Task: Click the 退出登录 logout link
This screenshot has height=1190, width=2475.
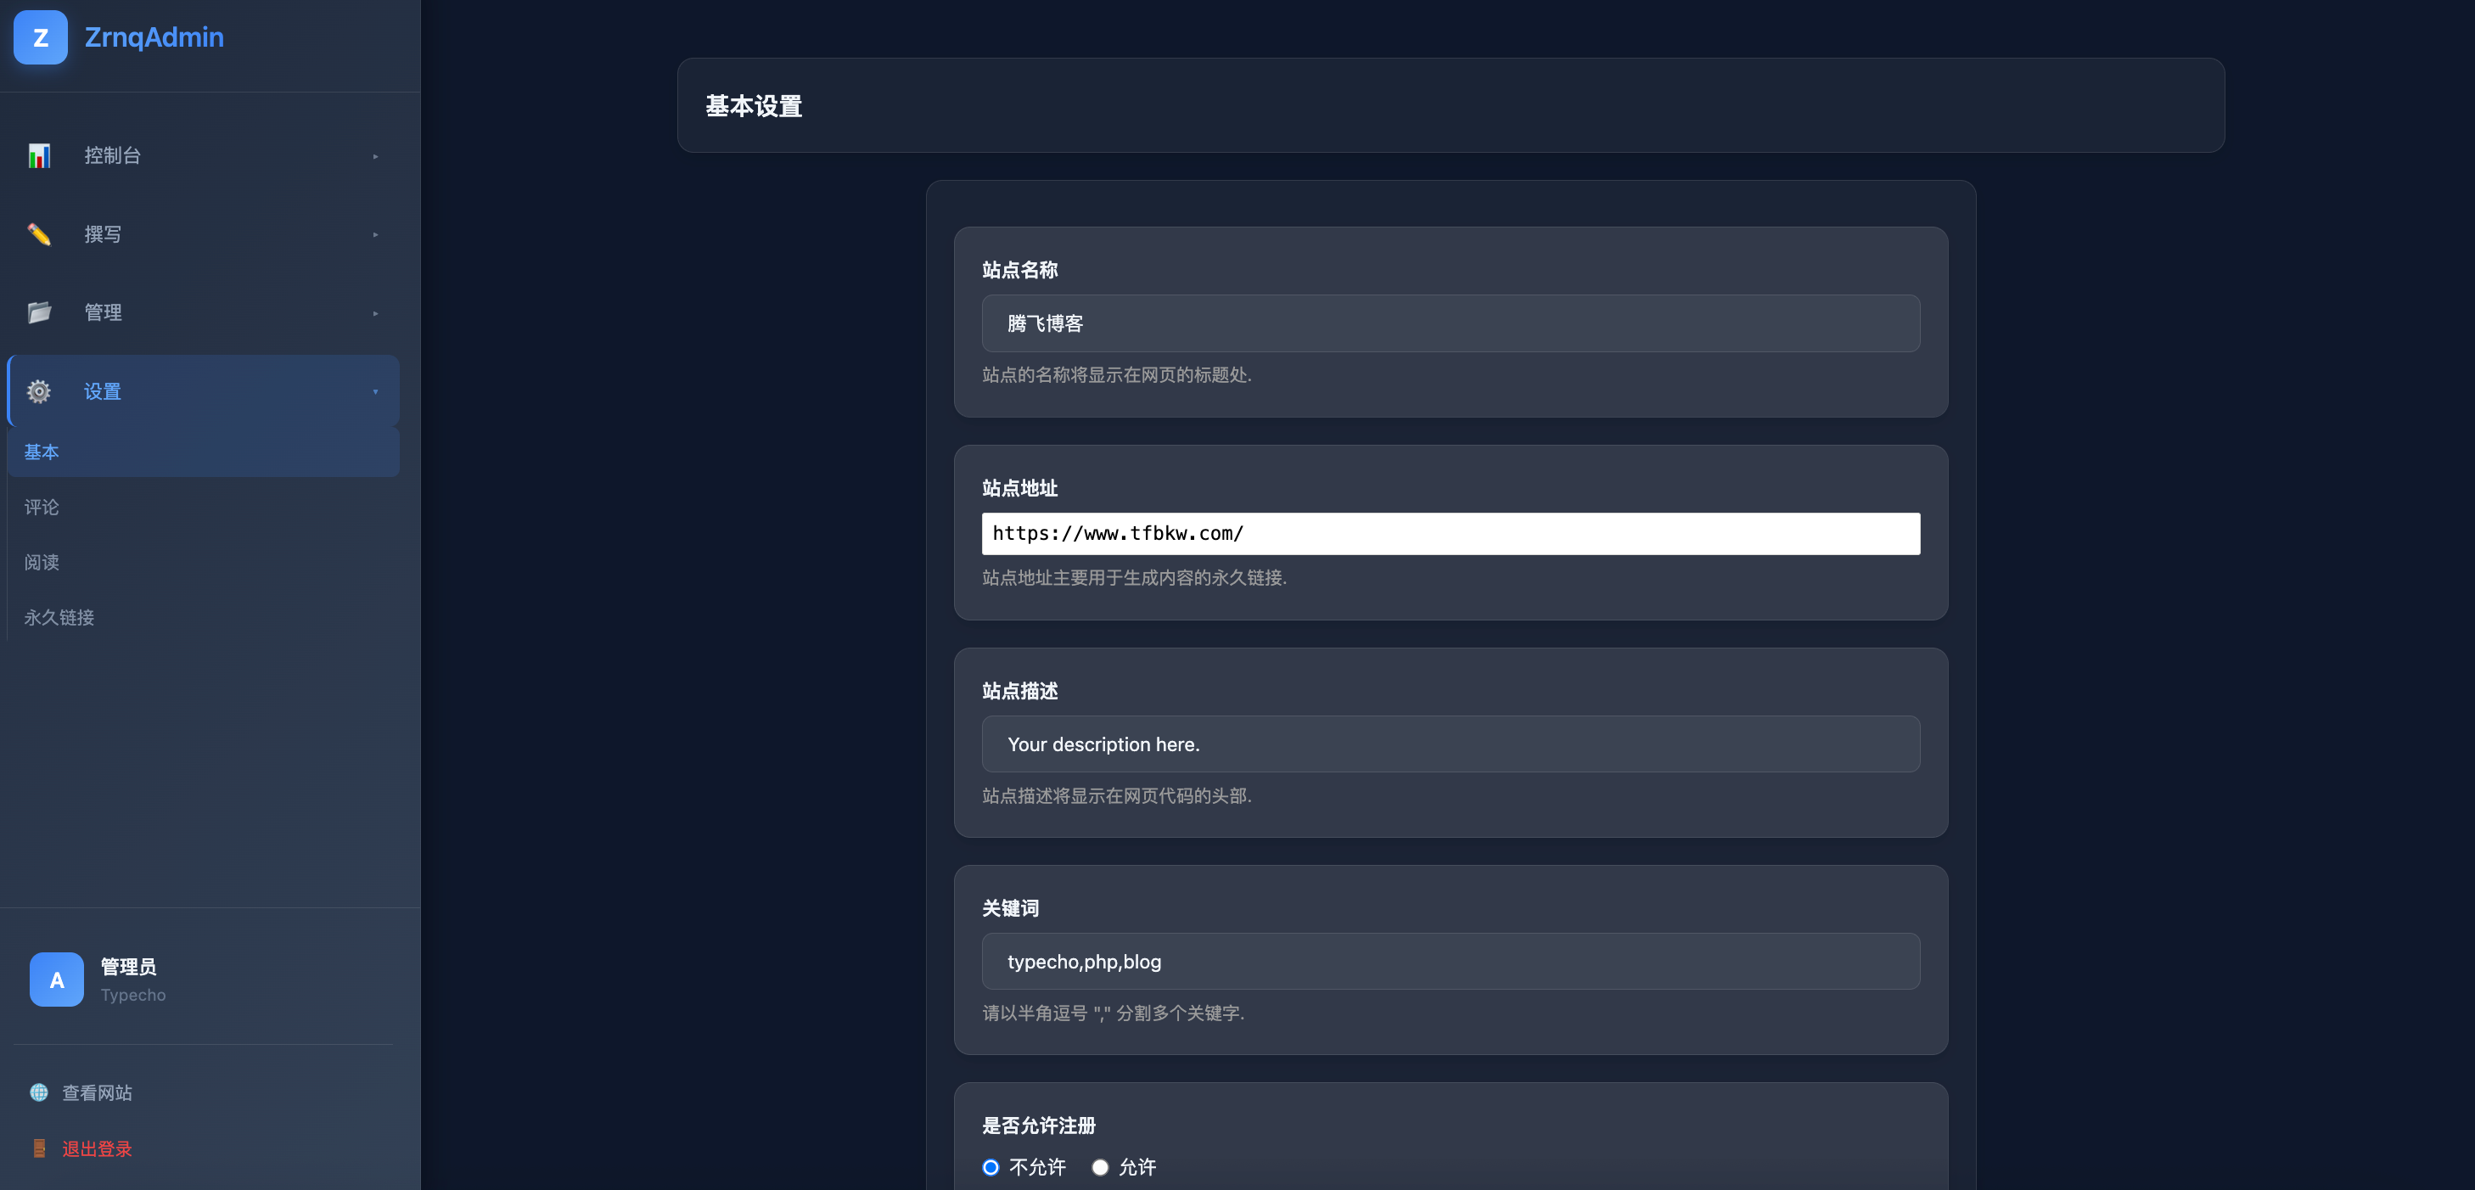Action: tap(97, 1148)
